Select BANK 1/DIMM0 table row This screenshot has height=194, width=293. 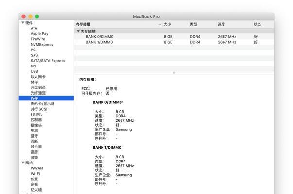pos(174,42)
